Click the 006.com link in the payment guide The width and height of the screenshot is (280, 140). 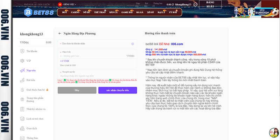coord(177,44)
